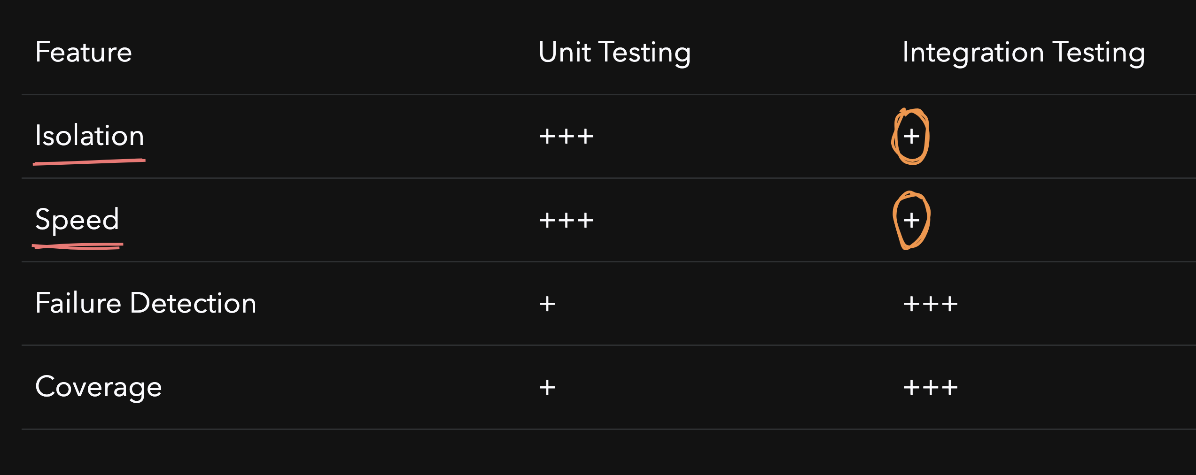Click the Integration Testing column header
Viewport: 1196px width, 475px height.
(x=1023, y=52)
